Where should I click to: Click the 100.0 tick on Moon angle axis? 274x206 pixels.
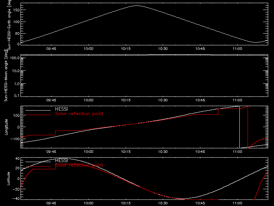(15, 58)
